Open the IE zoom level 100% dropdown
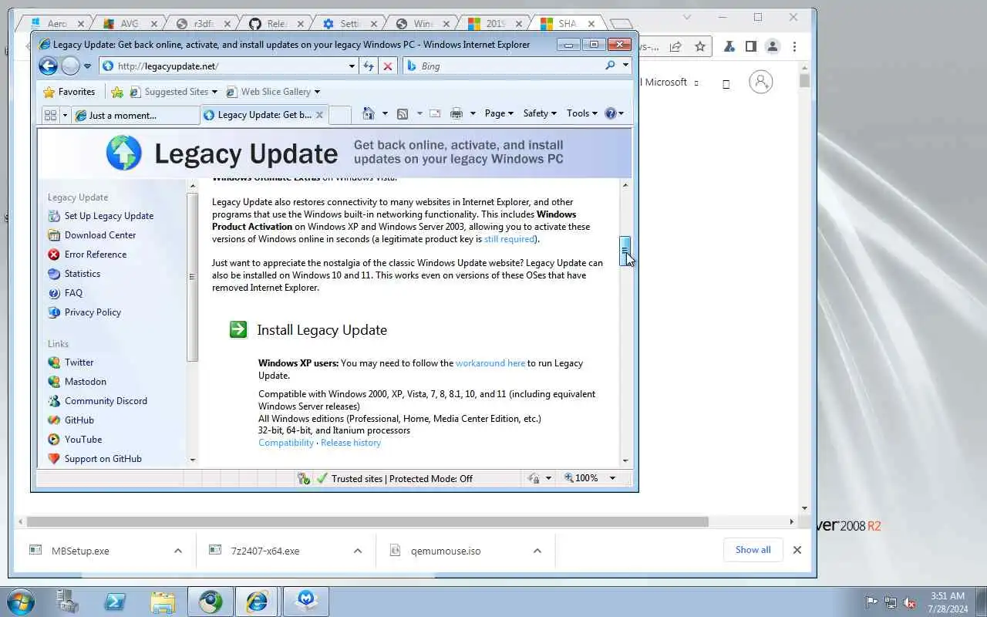 (613, 478)
